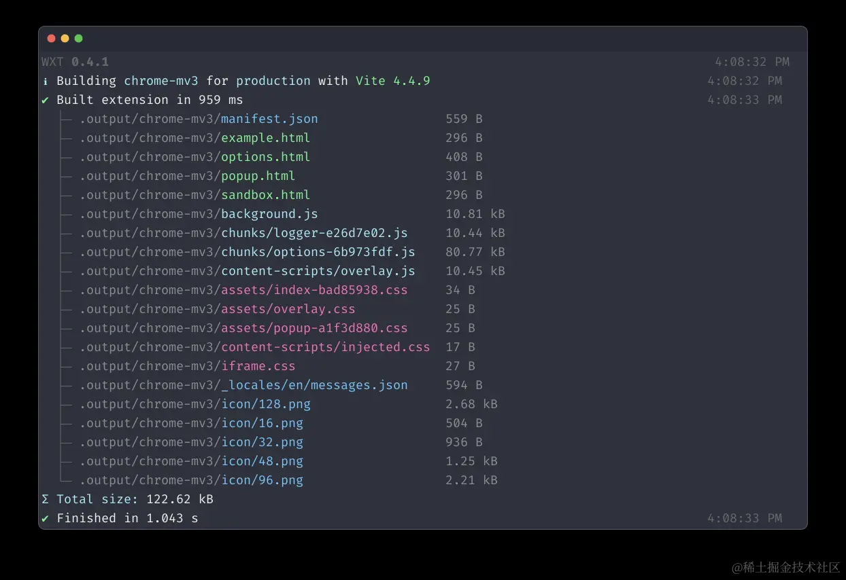Click the 34 B size value
Viewport: 846px width, 580px height.
tap(460, 290)
